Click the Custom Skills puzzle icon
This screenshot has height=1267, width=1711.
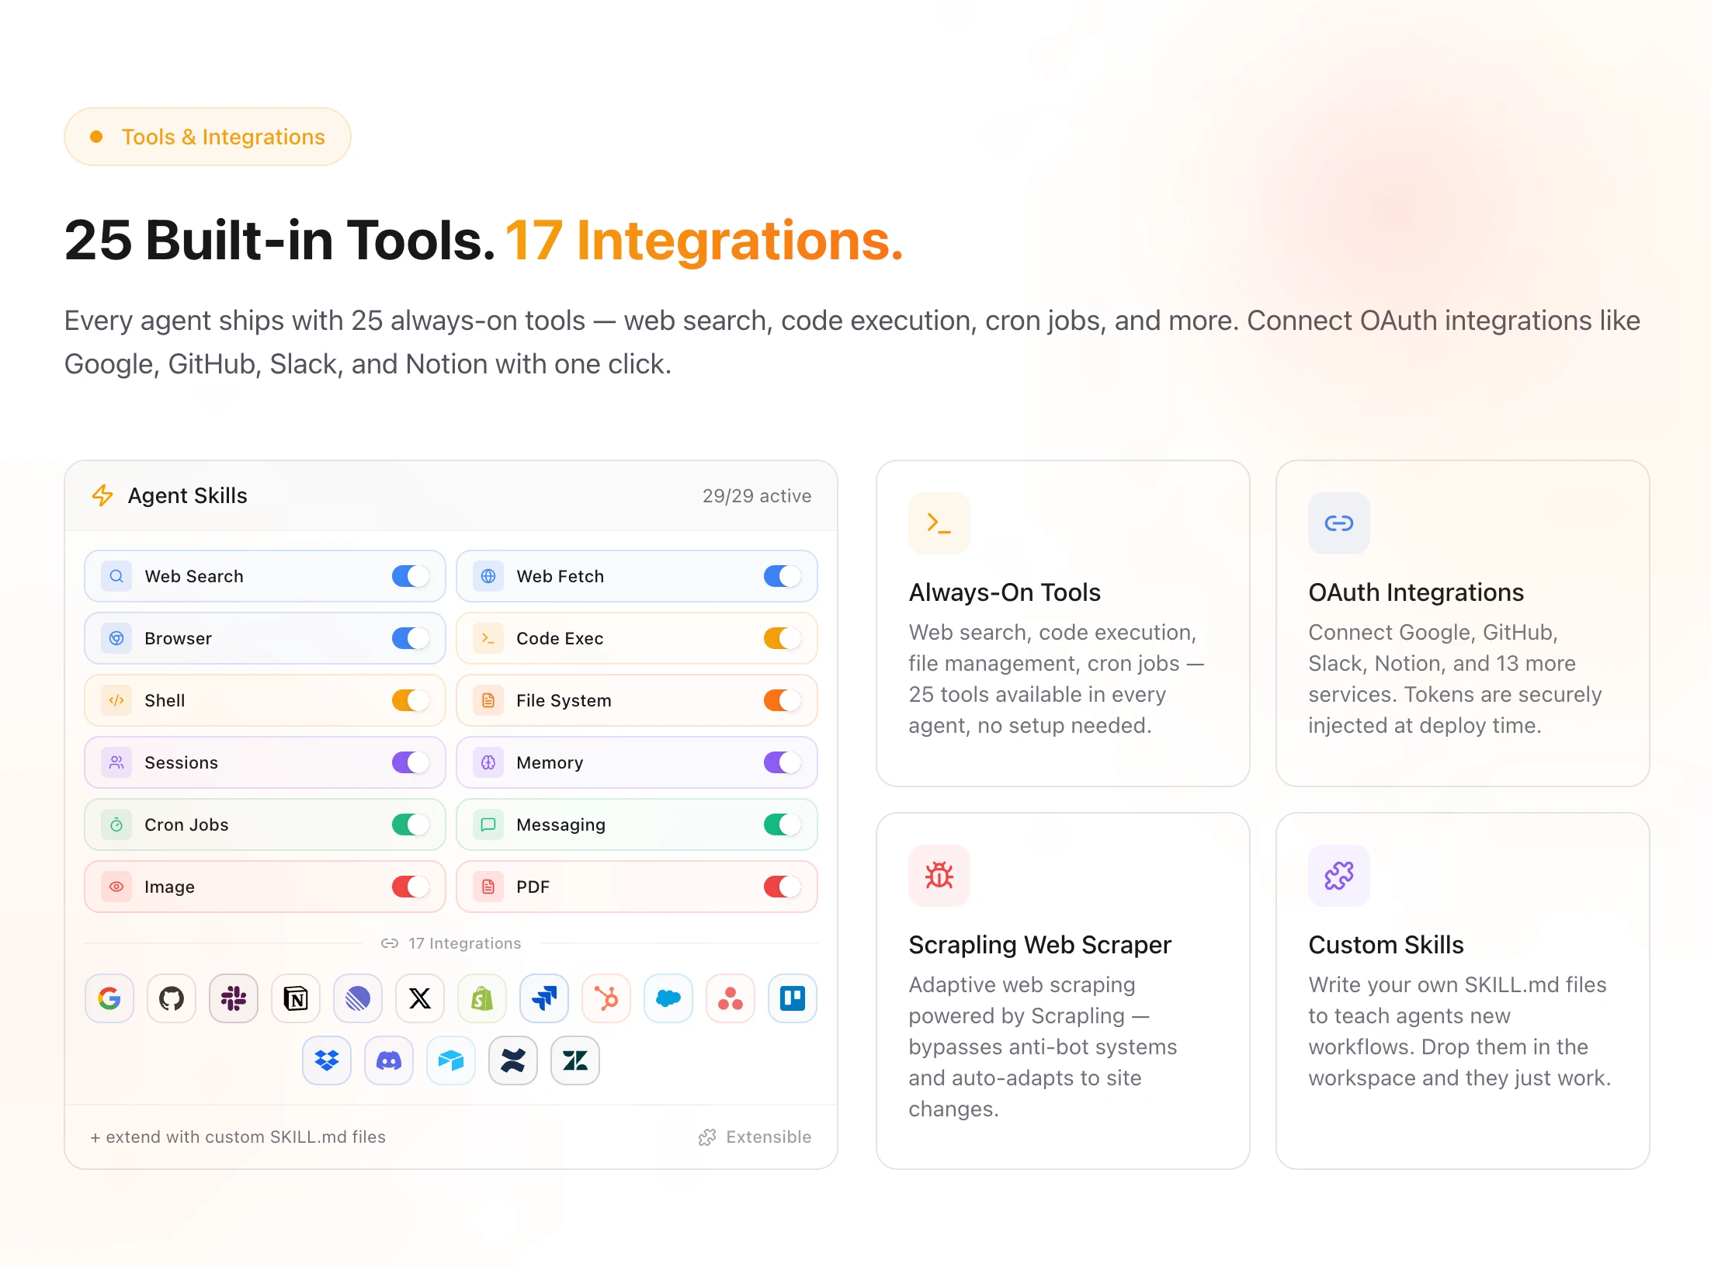pos(1338,876)
